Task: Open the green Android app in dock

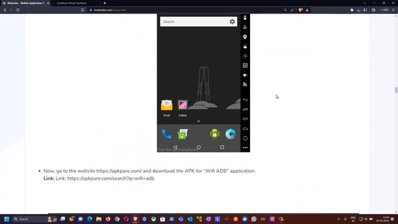Action: pos(215,134)
